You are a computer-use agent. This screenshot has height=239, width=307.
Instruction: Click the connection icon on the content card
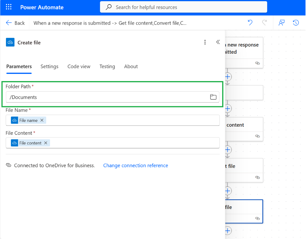pyautogui.click(x=258, y=136)
